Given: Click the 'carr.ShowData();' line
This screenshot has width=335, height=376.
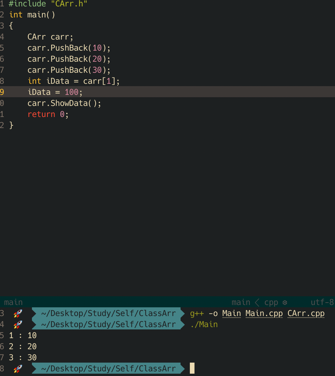Looking at the screenshot, I should [x=64, y=103].
